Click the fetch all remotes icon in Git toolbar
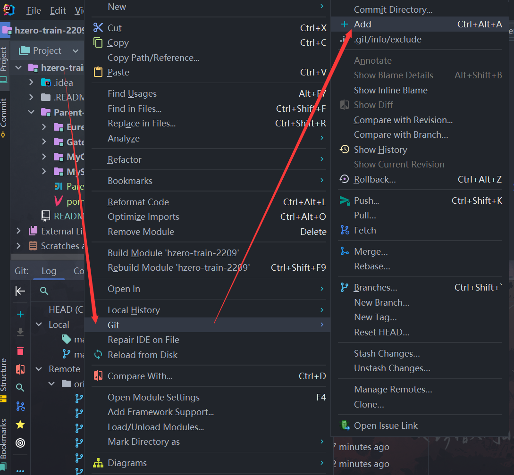Image resolution: width=514 pixels, height=475 pixels. pyautogui.click(x=20, y=406)
